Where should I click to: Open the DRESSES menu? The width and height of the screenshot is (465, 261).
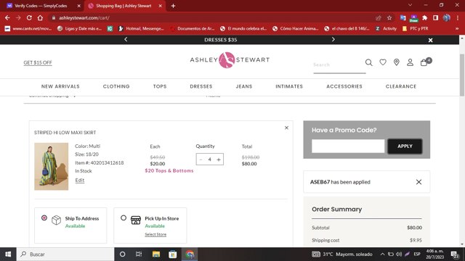click(201, 86)
